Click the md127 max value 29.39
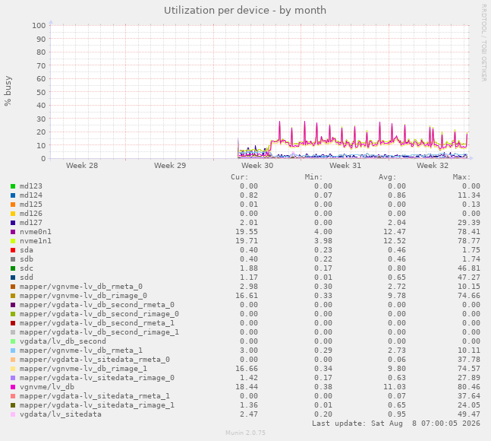Image resolution: width=491 pixels, height=441 pixels. click(469, 222)
